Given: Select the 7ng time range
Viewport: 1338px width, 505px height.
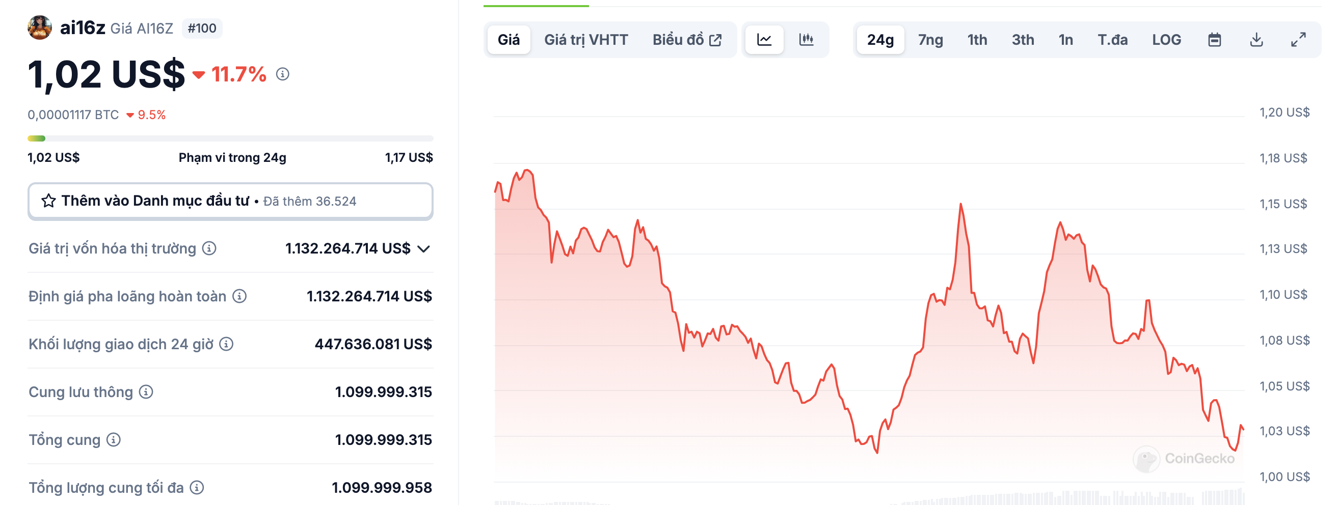Looking at the screenshot, I should tap(930, 39).
